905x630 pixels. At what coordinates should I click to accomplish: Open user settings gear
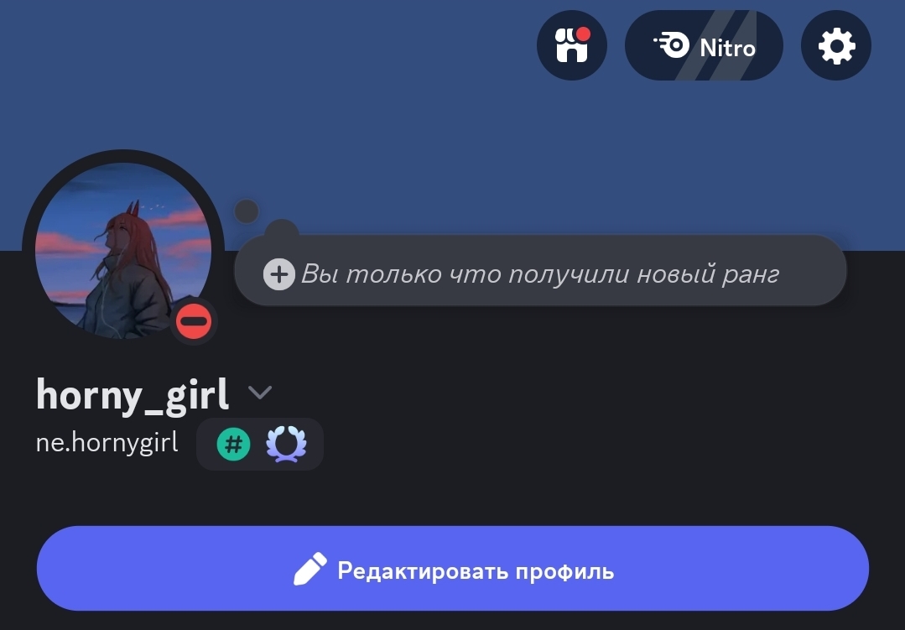(x=835, y=45)
